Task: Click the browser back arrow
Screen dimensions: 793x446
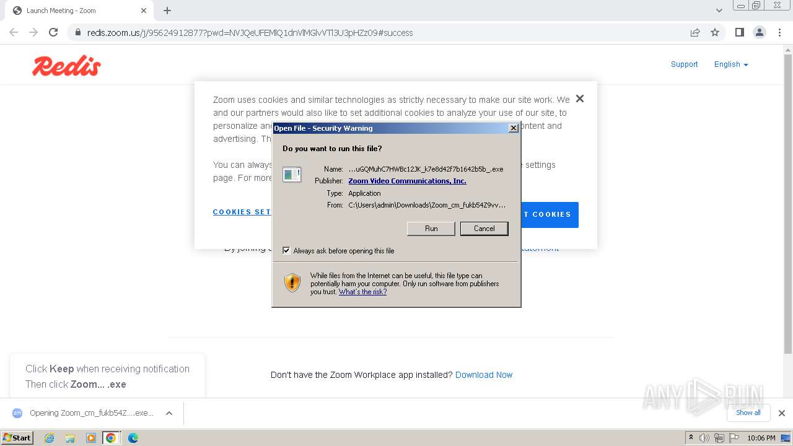Action: pos(14,32)
